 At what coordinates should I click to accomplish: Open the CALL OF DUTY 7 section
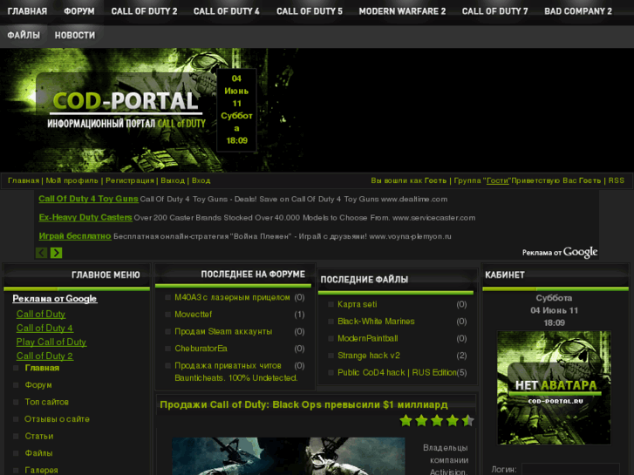(x=495, y=11)
